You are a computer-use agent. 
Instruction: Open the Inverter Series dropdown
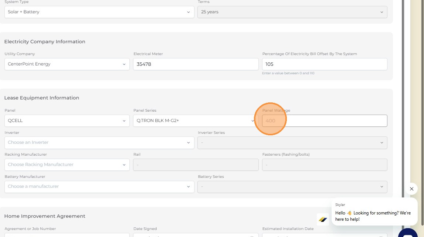tap(292, 143)
